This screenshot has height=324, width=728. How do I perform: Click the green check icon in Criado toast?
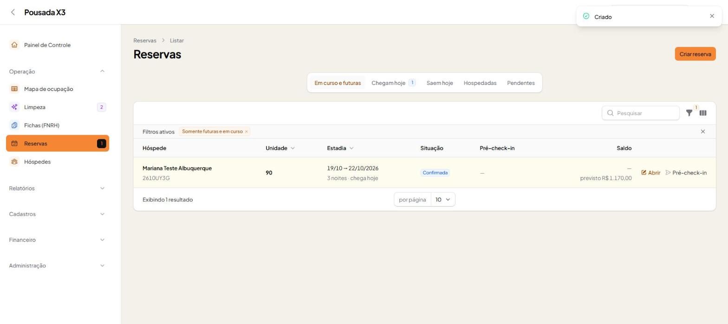pos(586,16)
